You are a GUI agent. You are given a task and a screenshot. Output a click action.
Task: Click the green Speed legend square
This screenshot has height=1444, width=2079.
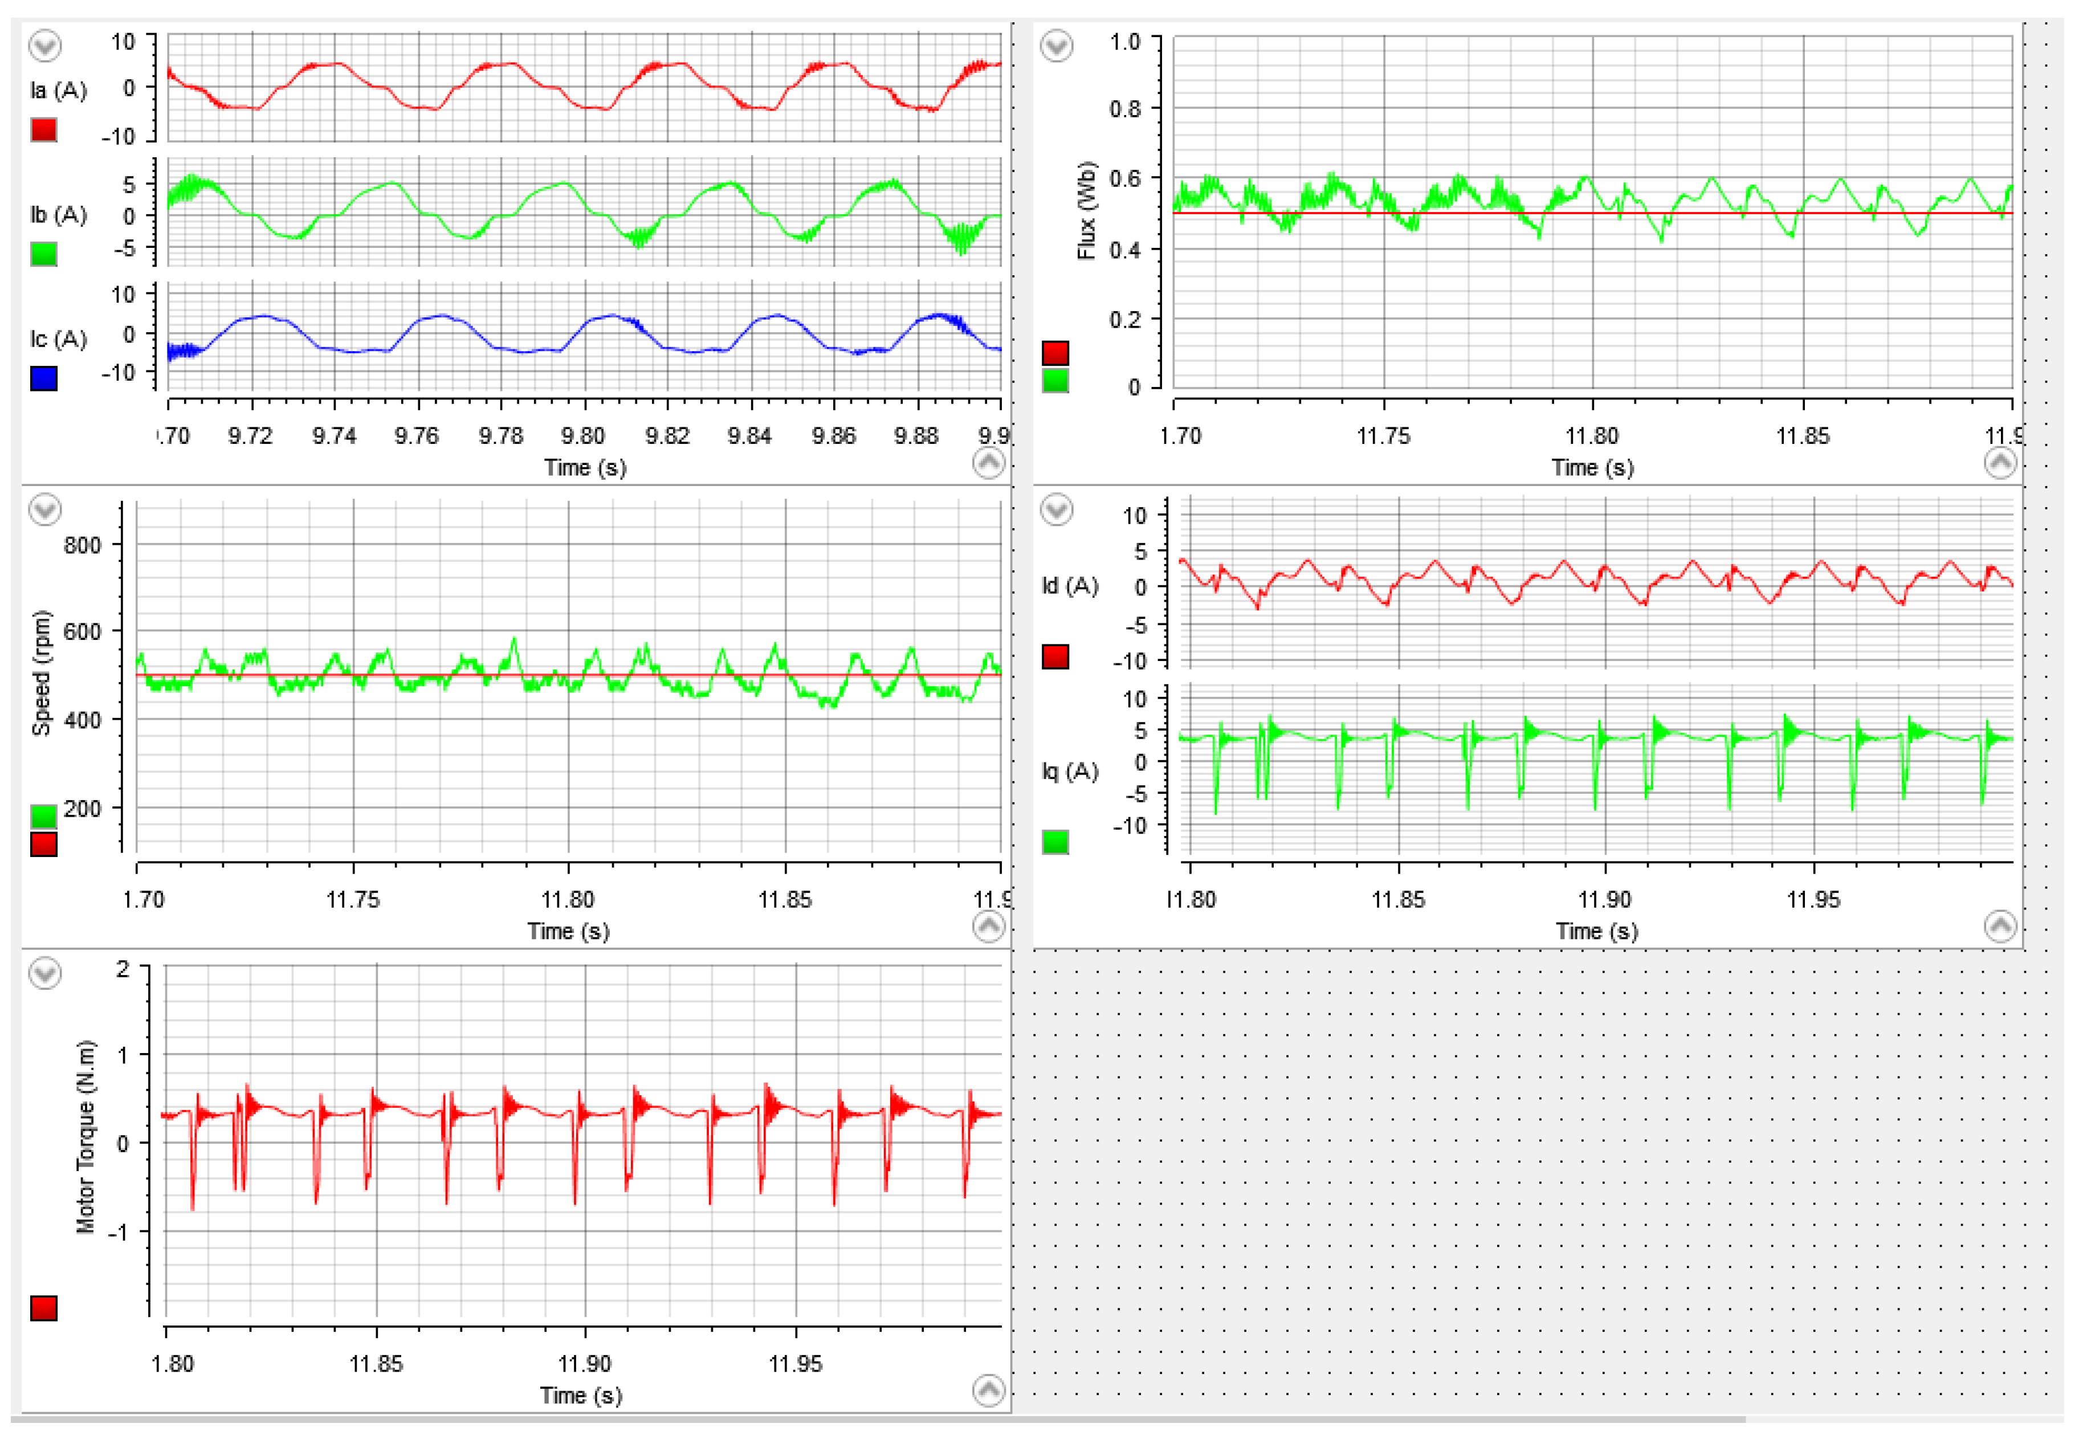click(43, 817)
